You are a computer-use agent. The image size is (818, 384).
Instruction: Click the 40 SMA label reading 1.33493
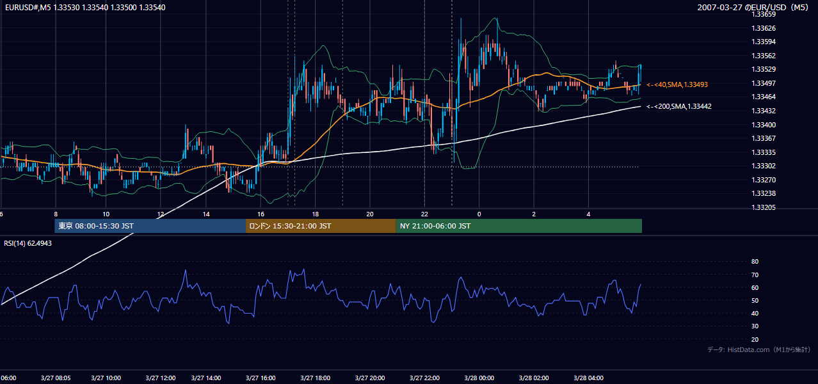tap(677, 84)
